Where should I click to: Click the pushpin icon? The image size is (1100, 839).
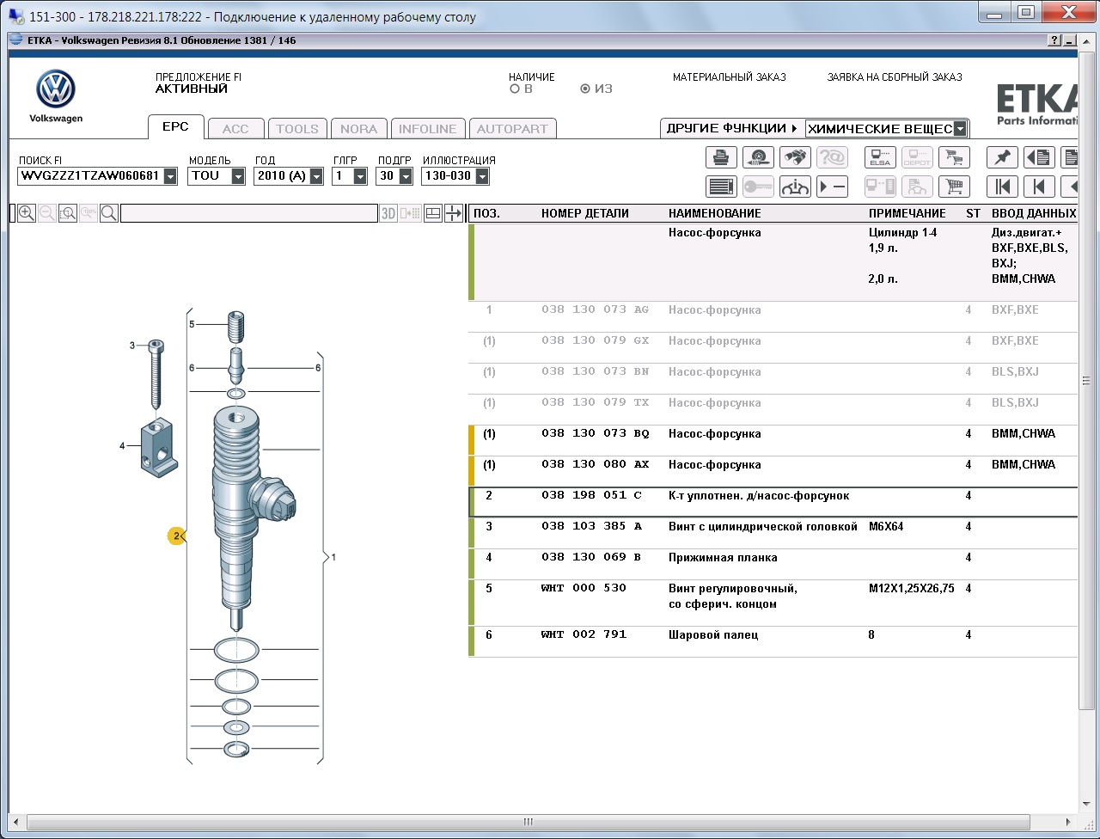coord(1002,157)
